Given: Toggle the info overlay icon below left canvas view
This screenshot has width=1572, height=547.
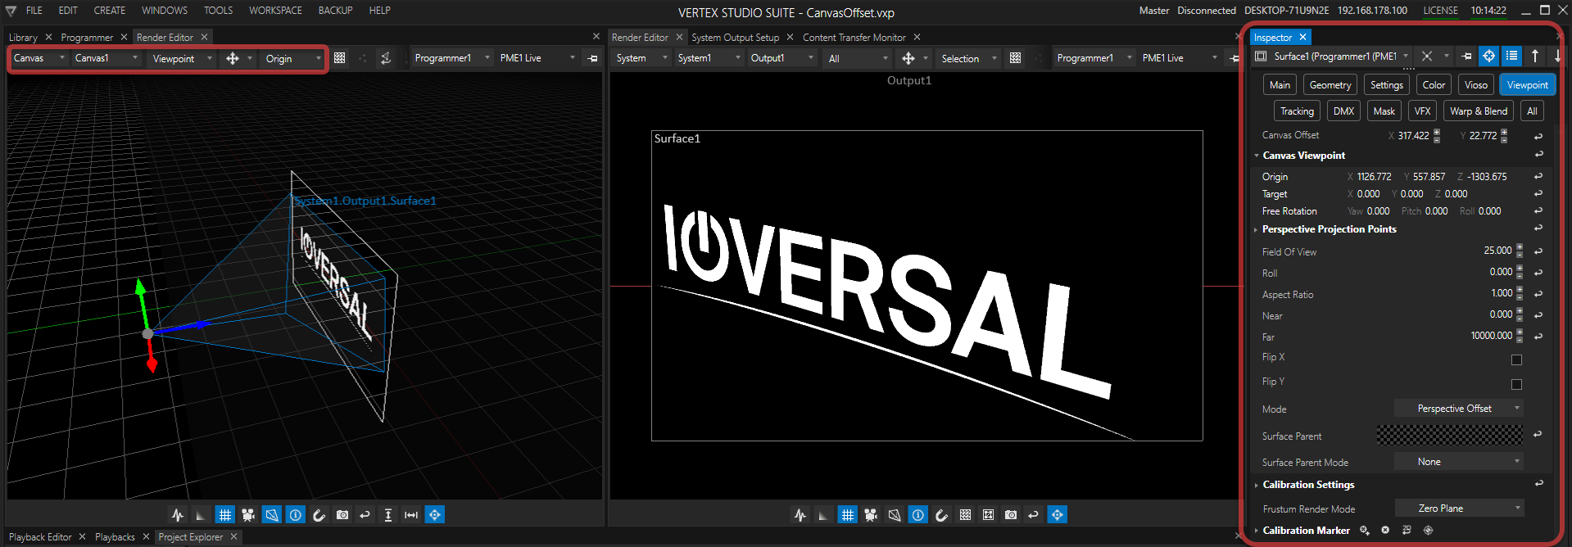Looking at the screenshot, I should 296,515.
